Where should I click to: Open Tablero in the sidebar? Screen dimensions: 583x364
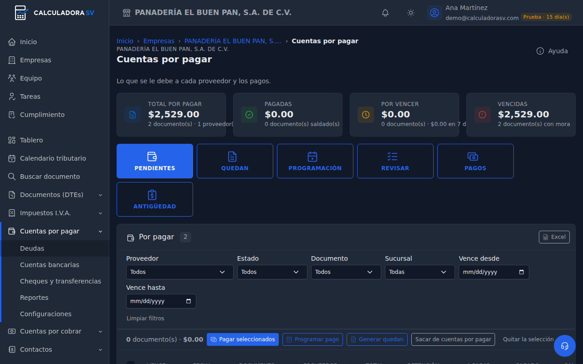click(x=55, y=140)
